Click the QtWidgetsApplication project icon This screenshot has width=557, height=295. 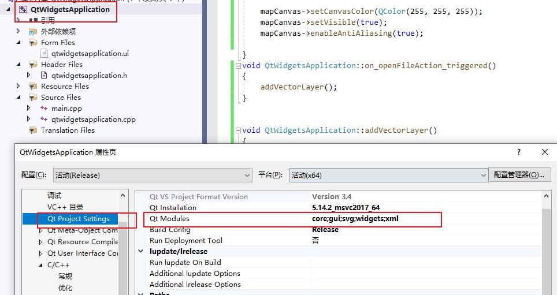click(x=23, y=10)
